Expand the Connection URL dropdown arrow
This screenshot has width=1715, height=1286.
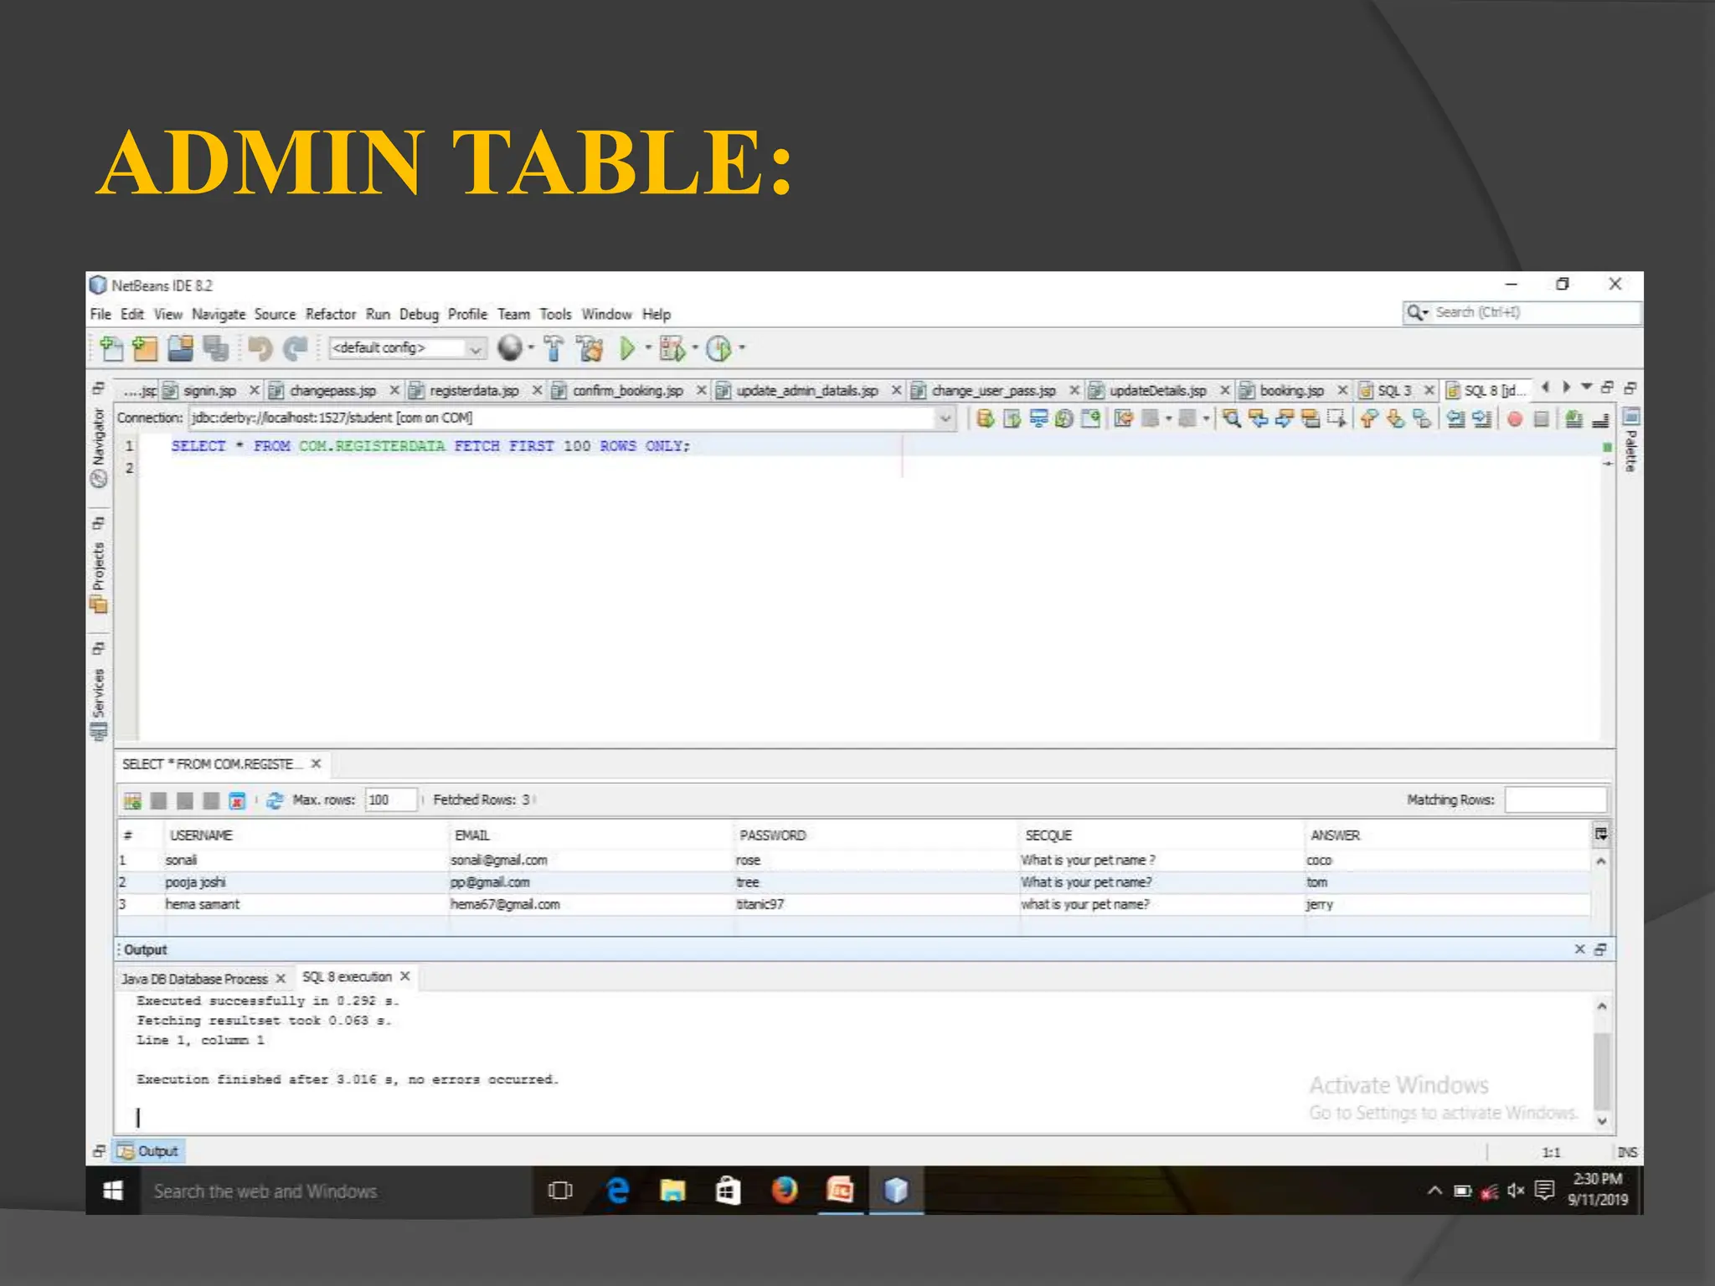(945, 417)
